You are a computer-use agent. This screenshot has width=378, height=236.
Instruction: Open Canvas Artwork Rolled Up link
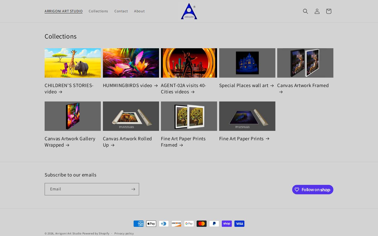click(127, 142)
